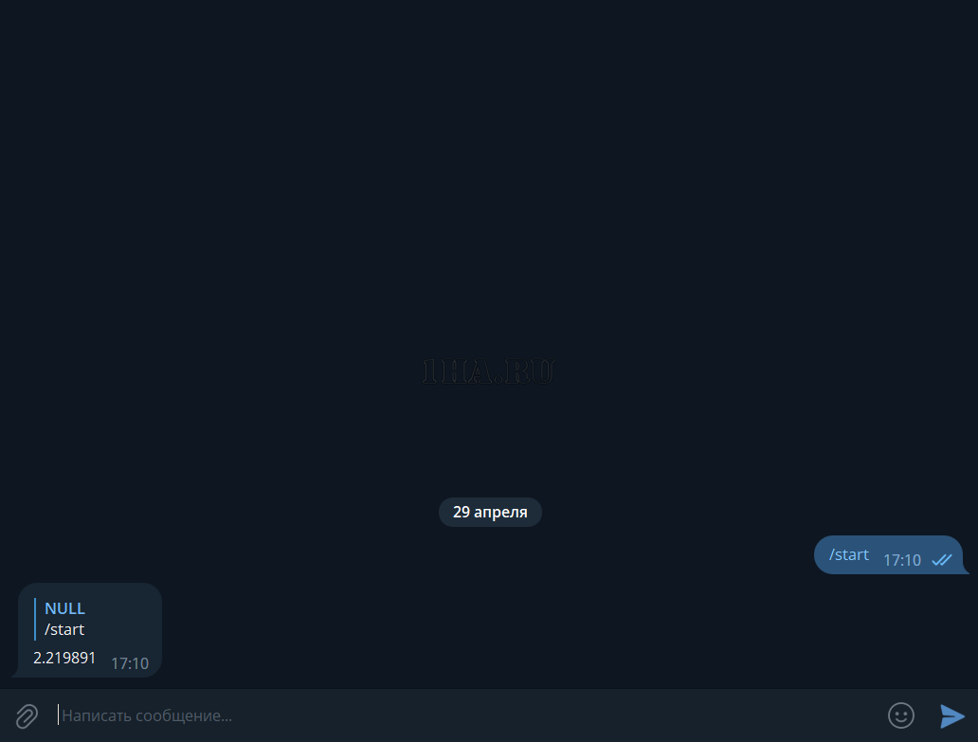
Task: Click the blue vertical reply bar
Action: 35,619
